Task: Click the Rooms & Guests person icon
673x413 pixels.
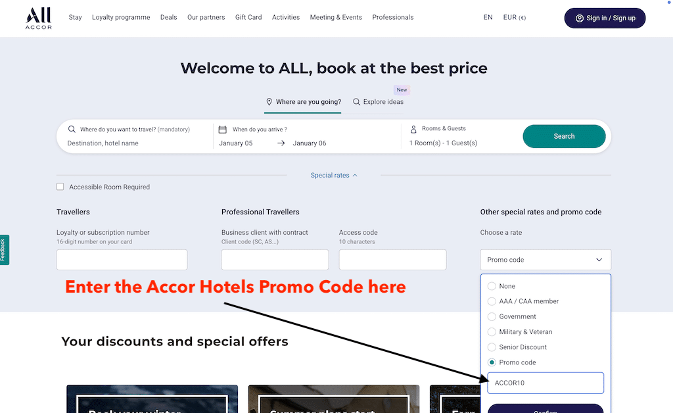Action: pos(413,129)
